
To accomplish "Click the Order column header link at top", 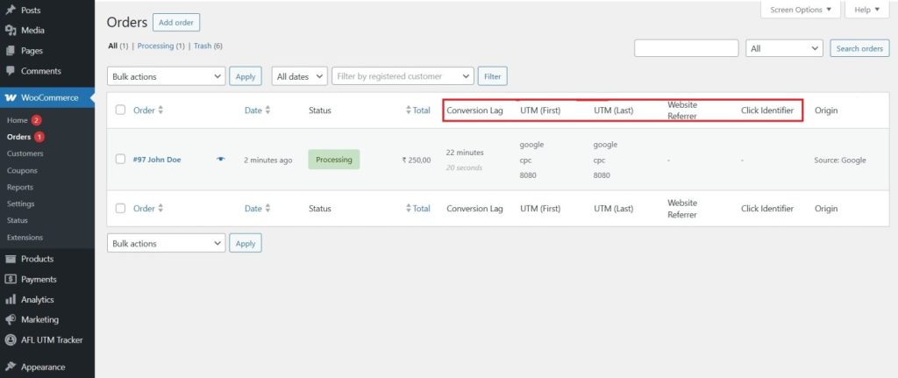I will [x=145, y=111].
